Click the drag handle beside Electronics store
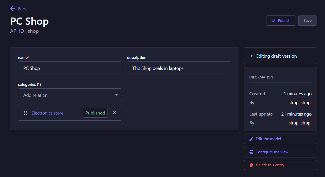Viewport: 325px width, 177px height. pos(25,113)
